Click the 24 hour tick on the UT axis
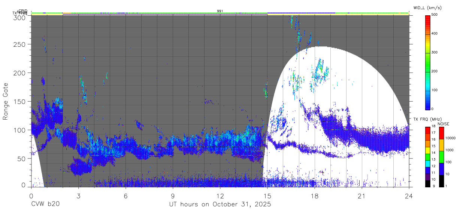The width and height of the screenshot is (460, 212). 409,196
